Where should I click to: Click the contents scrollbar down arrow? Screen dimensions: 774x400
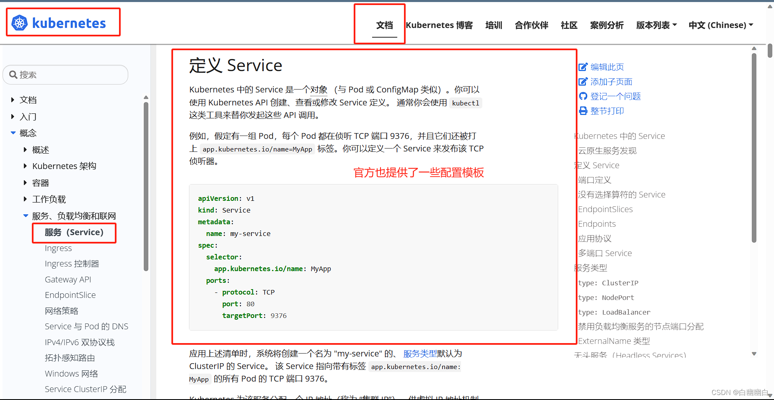click(754, 354)
